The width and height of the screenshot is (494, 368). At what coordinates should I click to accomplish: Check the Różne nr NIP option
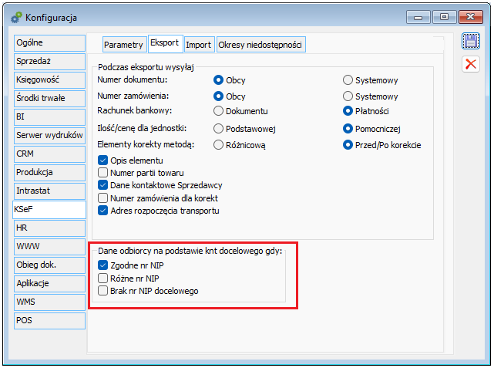103,278
